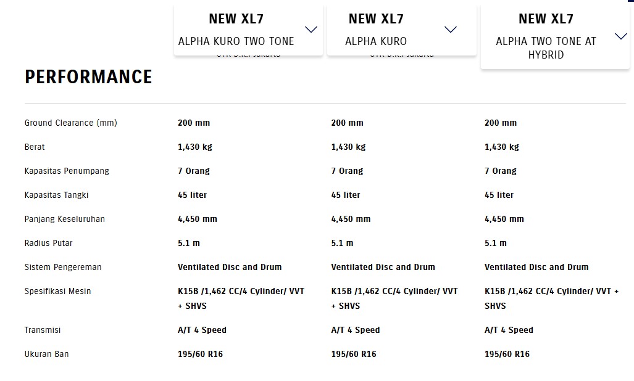Expand the Alpha Kuro Two Tone variant chevron
The height and width of the screenshot is (381, 634).
coord(311,30)
